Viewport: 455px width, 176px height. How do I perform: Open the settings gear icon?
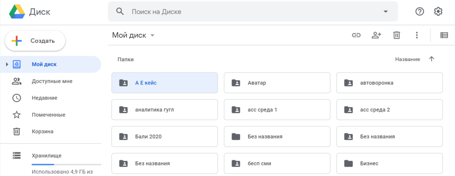438,12
